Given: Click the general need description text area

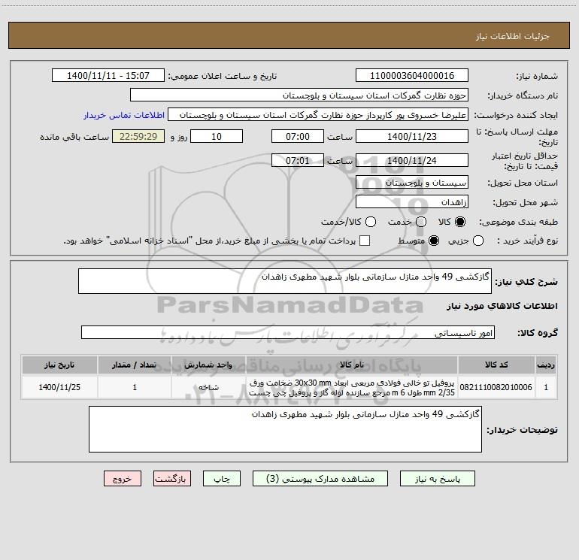Looking at the screenshot, I should 285,281.
